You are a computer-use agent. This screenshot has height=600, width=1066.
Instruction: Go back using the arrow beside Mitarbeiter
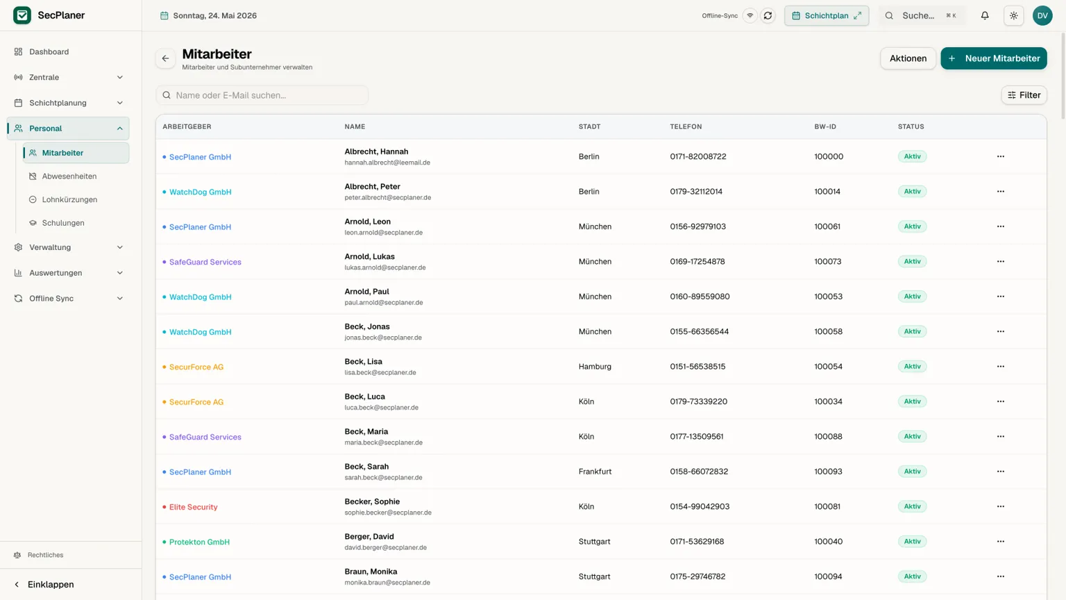165,58
